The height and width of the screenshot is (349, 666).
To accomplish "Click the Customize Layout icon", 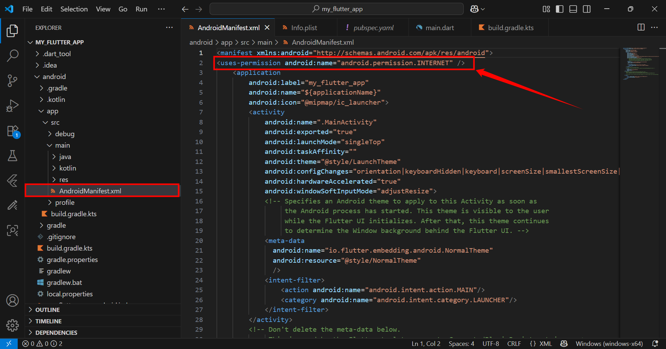I will [546, 9].
